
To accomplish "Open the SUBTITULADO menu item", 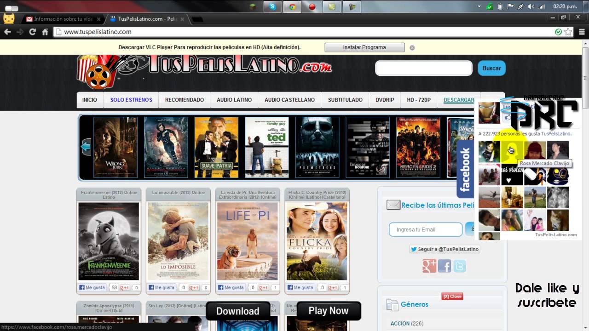I will pyautogui.click(x=345, y=100).
